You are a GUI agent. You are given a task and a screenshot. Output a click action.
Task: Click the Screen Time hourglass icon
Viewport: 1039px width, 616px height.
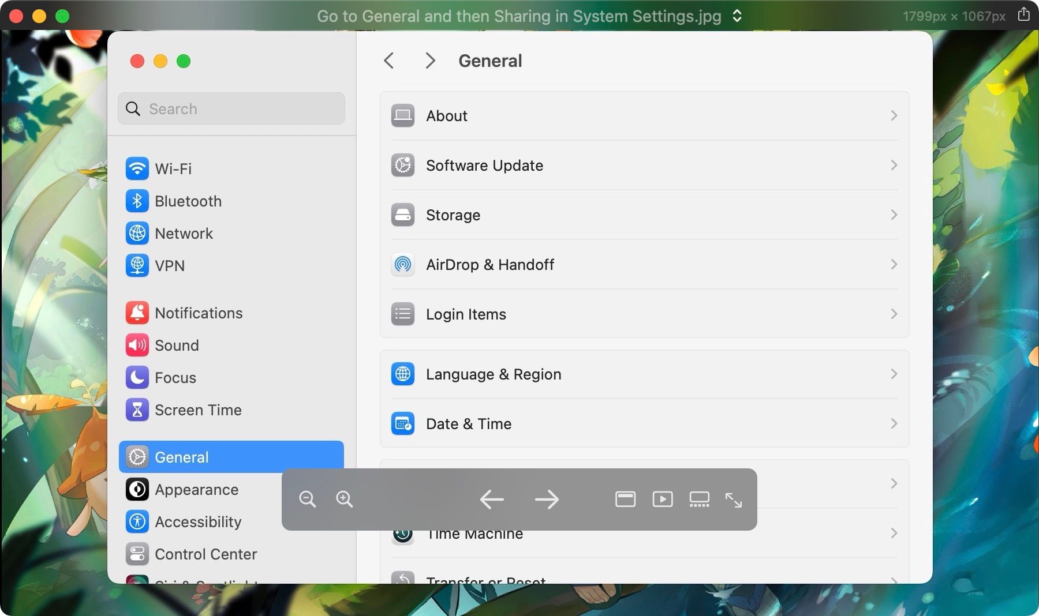[137, 410]
